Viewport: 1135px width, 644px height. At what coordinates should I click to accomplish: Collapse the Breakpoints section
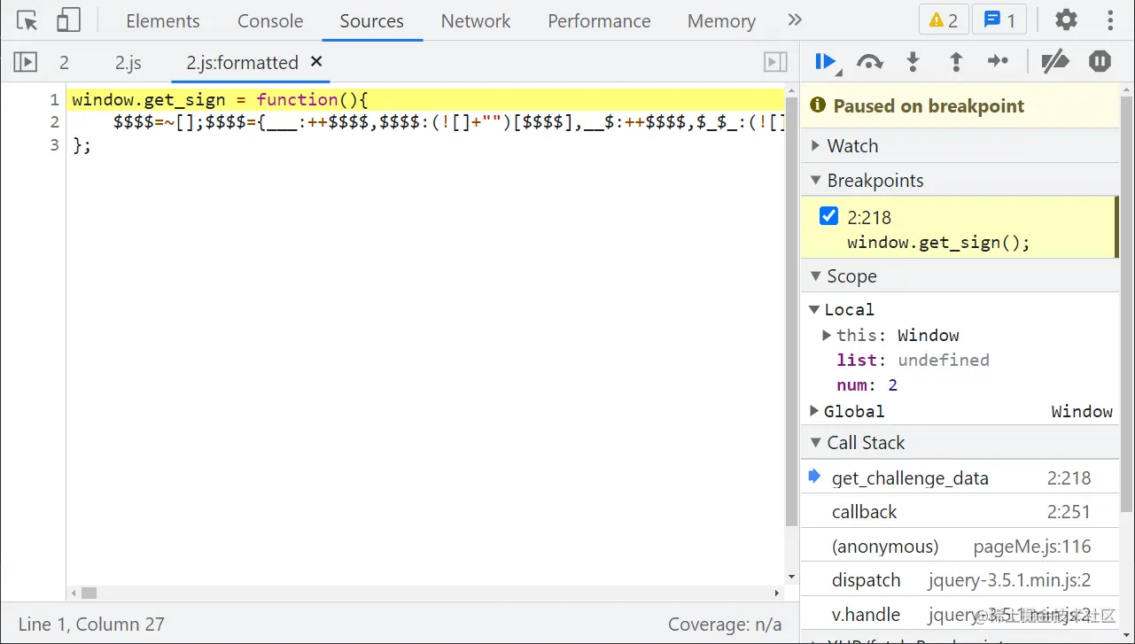[960, 181]
